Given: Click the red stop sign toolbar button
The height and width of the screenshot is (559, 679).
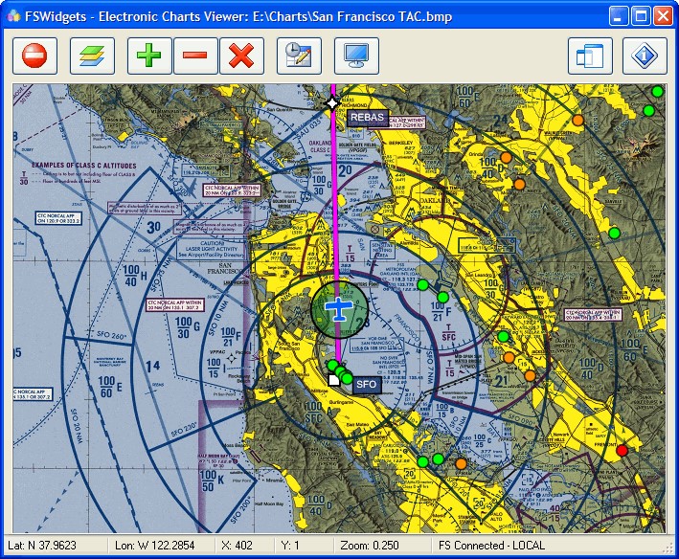Looking at the screenshot, I should coord(34,56).
